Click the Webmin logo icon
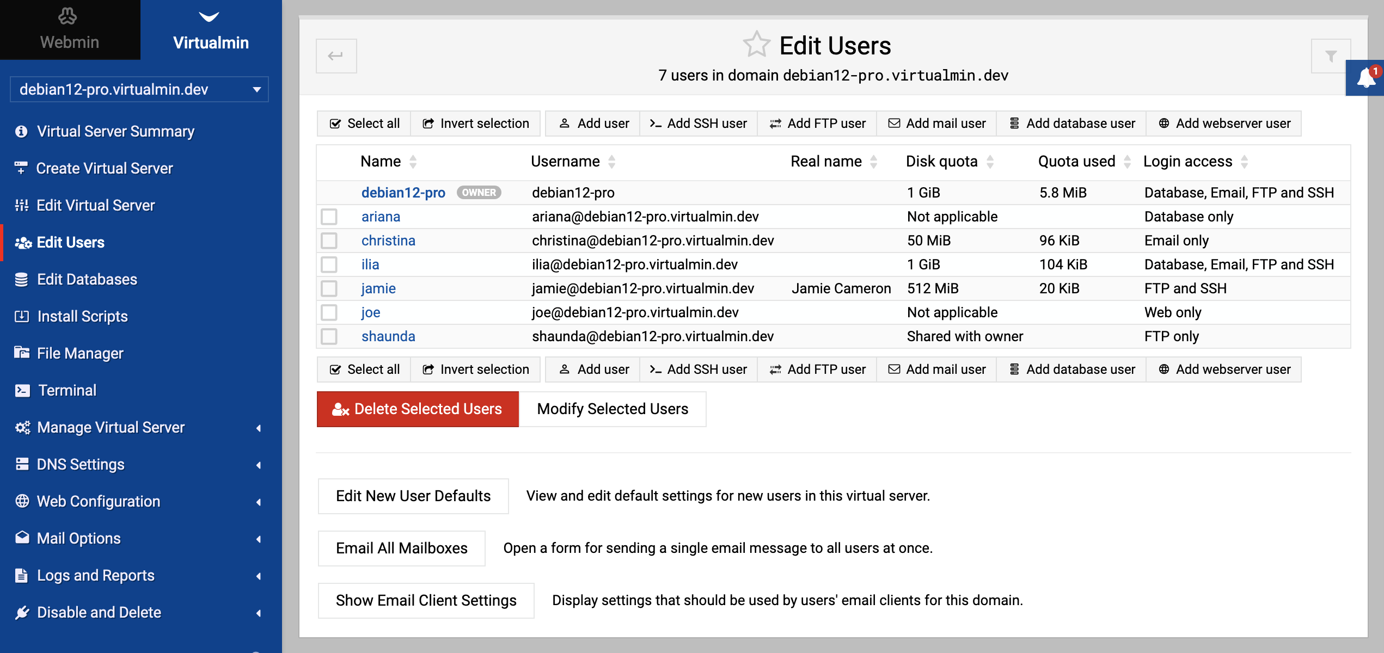The height and width of the screenshot is (653, 1384). [68, 16]
